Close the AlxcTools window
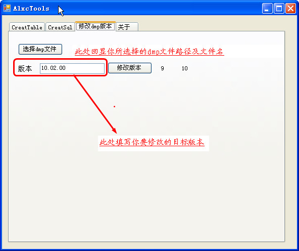 point(290,9)
